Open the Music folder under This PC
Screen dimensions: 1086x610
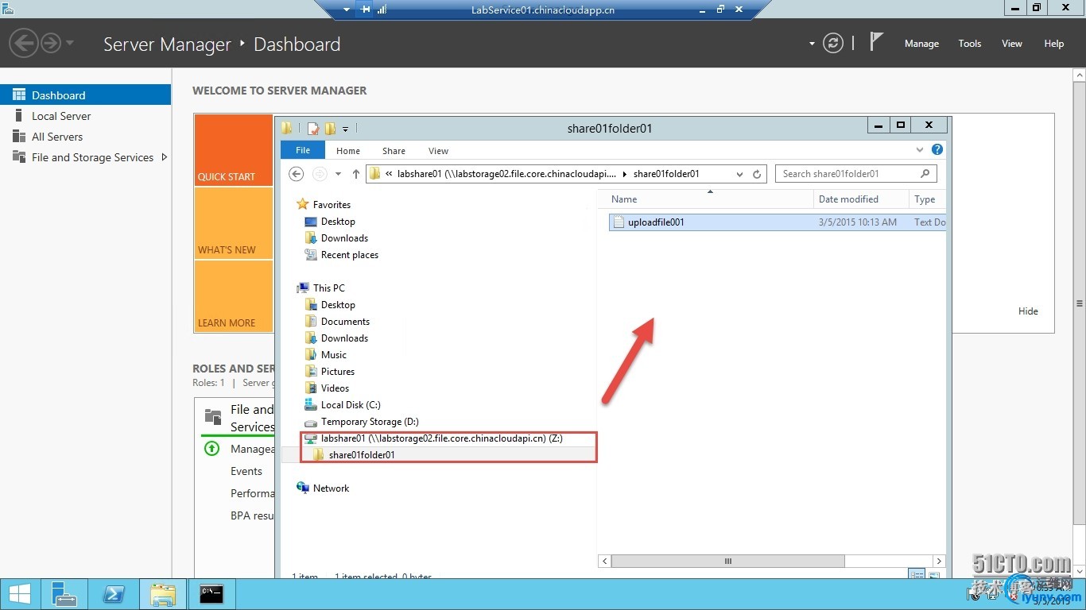[333, 355]
